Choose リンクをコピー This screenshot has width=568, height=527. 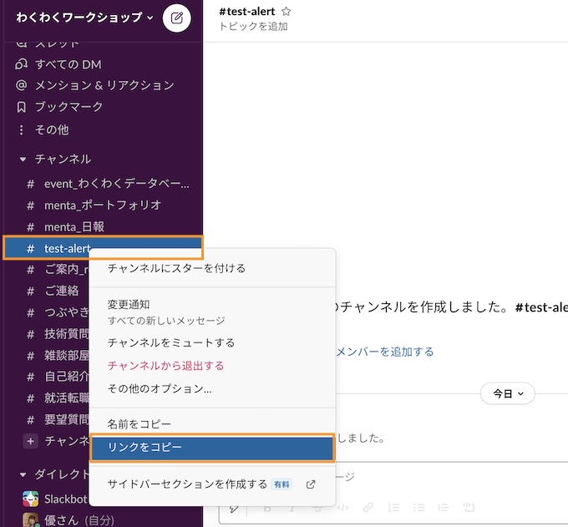[212, 448]
